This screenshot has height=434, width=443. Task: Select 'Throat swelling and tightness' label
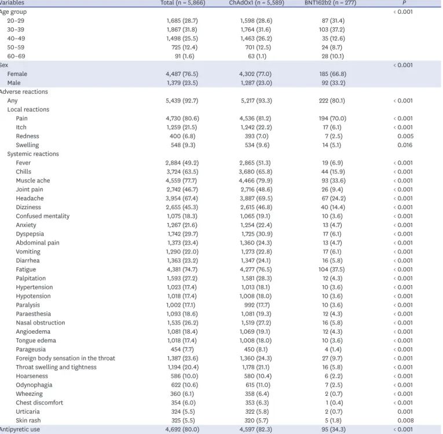point(56,367)
